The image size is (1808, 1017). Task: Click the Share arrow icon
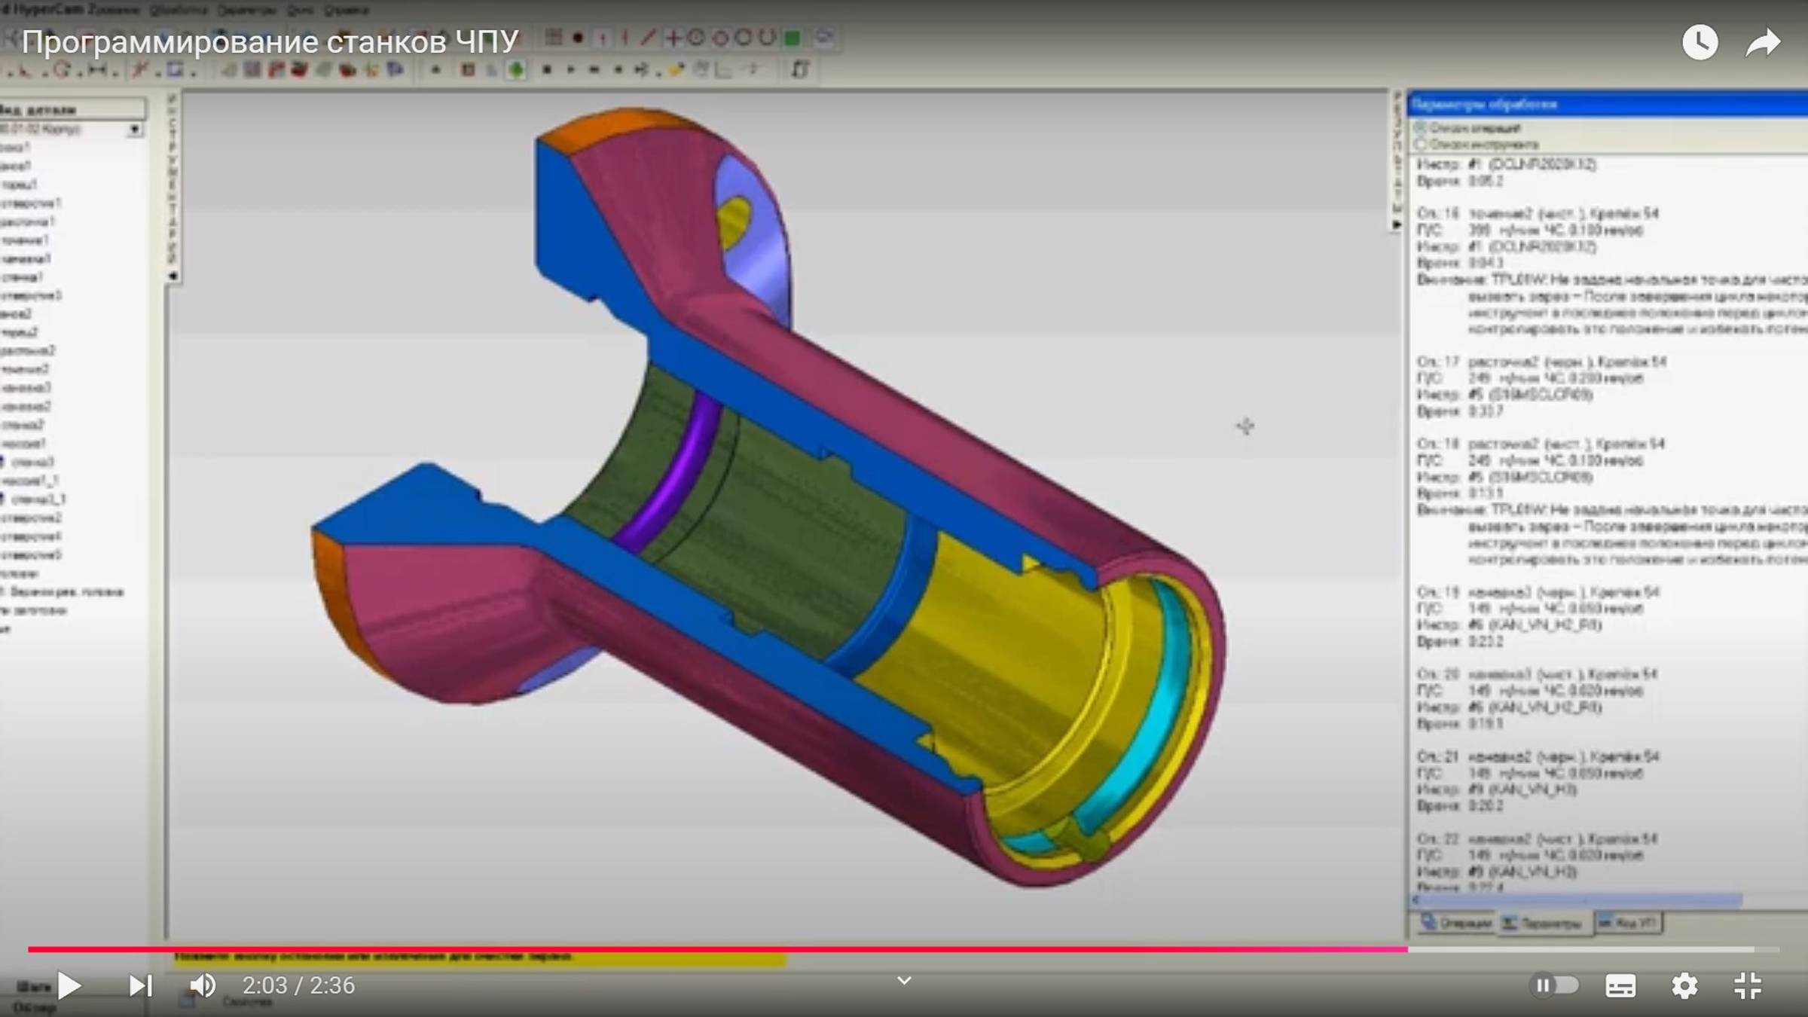pyautogui.click(x=1763, y=43)
